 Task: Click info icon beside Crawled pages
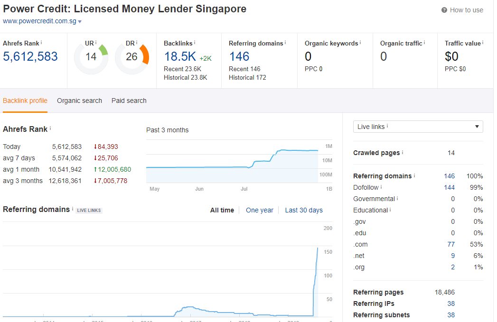(403, 153)
